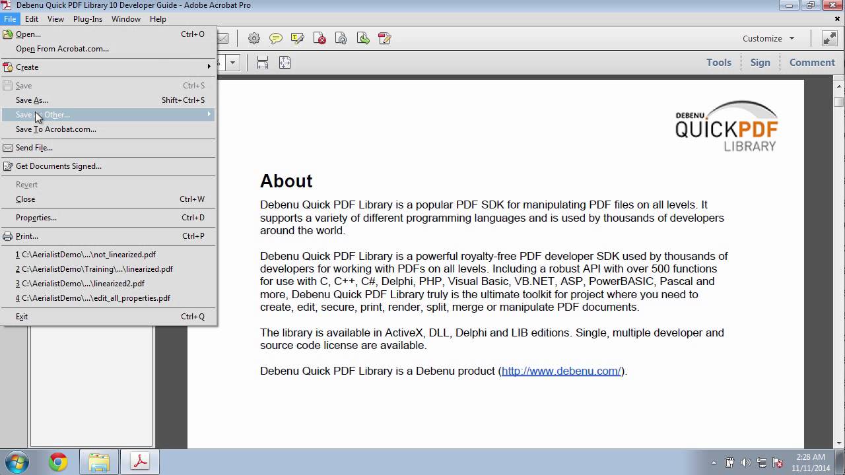The width and height of the screenshot is (845, 475).
Task: Open the Window menu
Action: 126,19
